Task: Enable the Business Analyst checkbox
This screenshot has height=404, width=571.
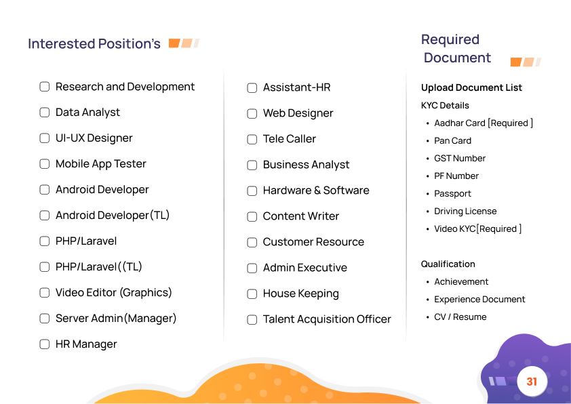Action: tap(252, 165)
